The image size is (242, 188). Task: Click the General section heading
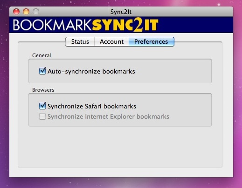(x=41, y=55)
